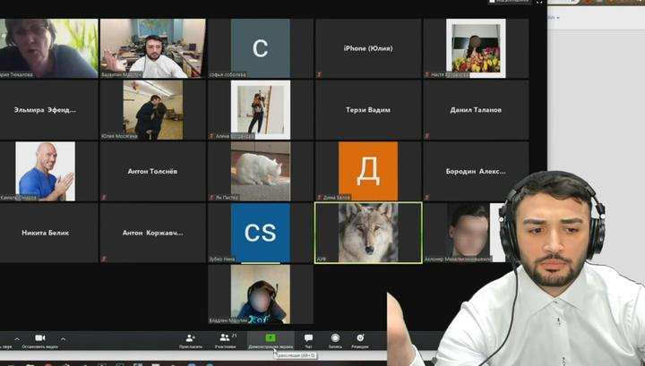Click the iPhone (Юлия) participant tile

[367, 48]
